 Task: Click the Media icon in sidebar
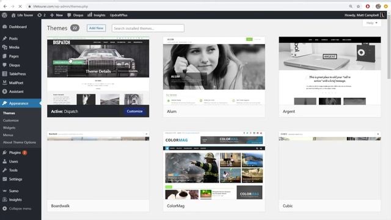(4, 47)
